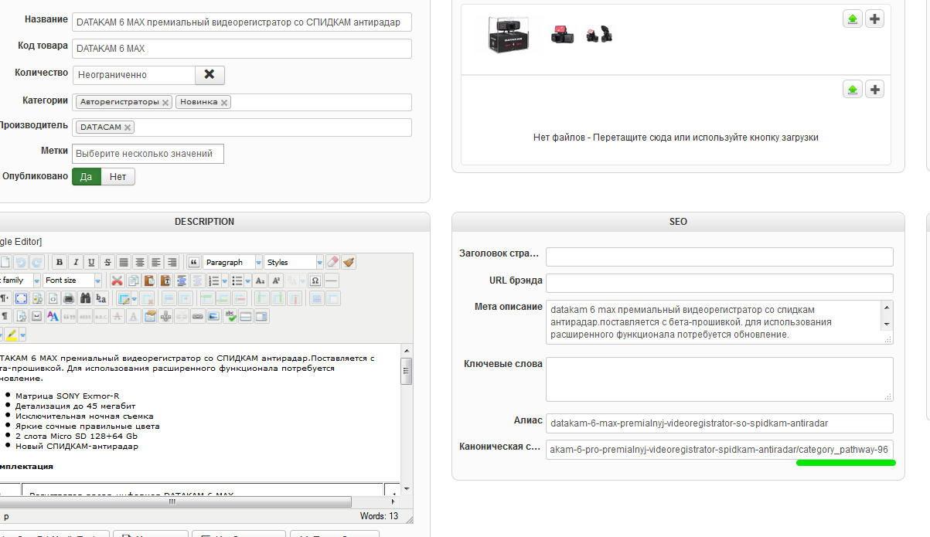Expand the bullet list style options
Viewport: 930px width, 537px height.
248,280
